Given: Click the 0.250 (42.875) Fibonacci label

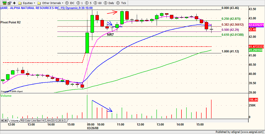Looking at the screenshot, I should coord(231,19).
